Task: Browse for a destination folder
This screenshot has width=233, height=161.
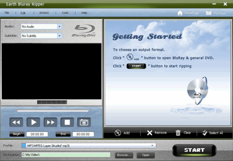Action: point(124,155)
